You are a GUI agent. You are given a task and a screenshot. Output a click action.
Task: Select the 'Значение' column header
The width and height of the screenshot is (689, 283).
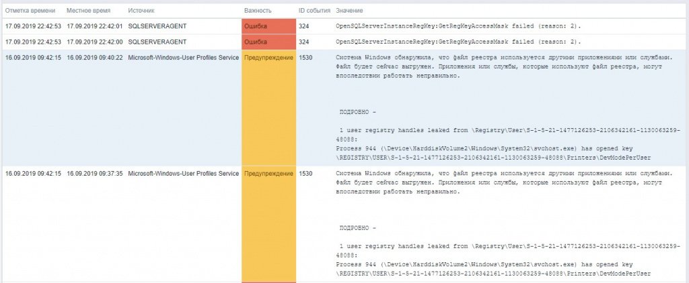(349, 10)
